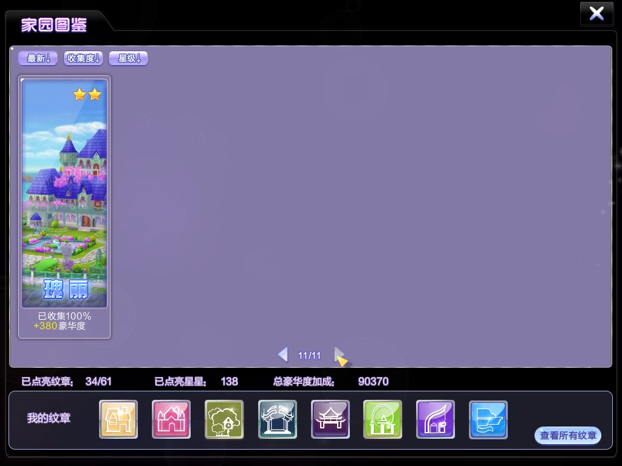The height and width of the screenshot is (466, 622).
Task: Sort by collection rate 收集度
Action: pyautogui.click(x=83, y=58)
